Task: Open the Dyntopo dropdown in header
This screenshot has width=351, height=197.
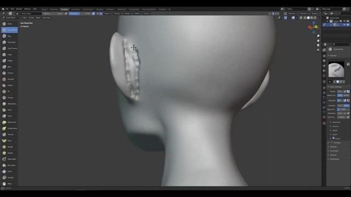Action: tap(293, 14)
